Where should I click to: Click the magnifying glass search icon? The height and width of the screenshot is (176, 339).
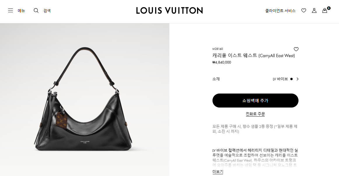(36, 10)
